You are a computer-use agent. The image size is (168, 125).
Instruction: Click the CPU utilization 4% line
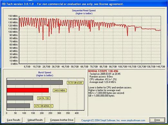103,79
